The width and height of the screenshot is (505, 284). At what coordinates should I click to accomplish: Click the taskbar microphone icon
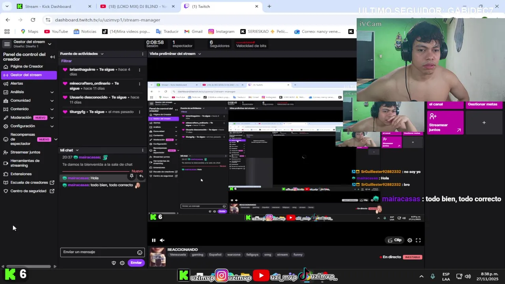point(433,277)
